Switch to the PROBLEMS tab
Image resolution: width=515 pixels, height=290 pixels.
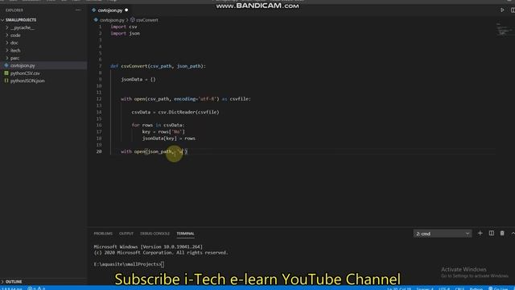pyautogui.click(x=103, y=234)
